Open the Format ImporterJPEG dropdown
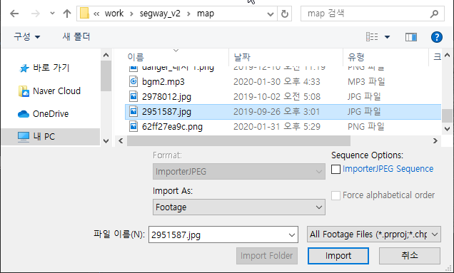The image size is (454, 273). [239, 172]
